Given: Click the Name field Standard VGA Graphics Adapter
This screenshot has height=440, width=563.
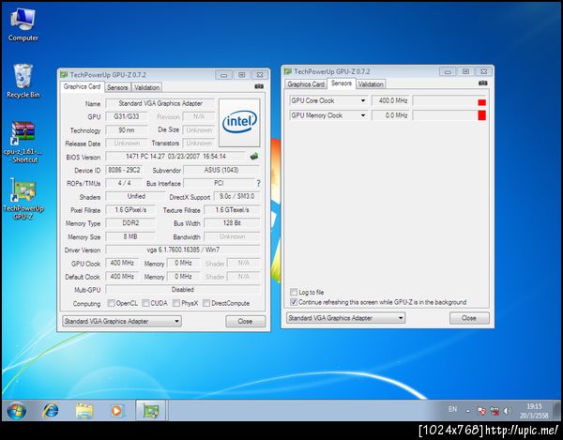Looking at the screenshot, I should [160, 103].
